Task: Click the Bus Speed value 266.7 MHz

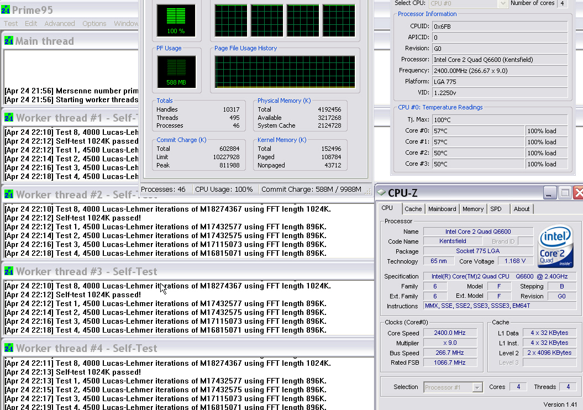Action: 449,353
